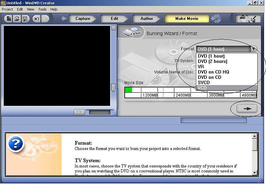This screenshot has height=184, width=266.
Task: Switch to the Capture step
Action: click(82, 19)
